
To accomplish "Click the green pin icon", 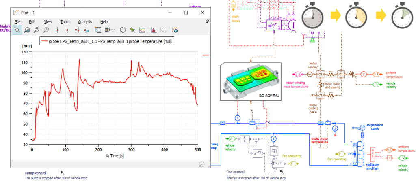I will coord(132,30).
